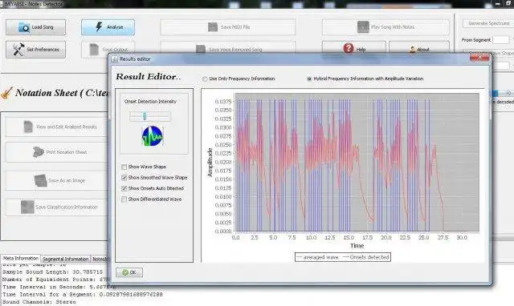Image resolution: width=514 pixels, height=306 pixels.
Task: Open the Meta Information tab
Action: [x=21, y=258]
